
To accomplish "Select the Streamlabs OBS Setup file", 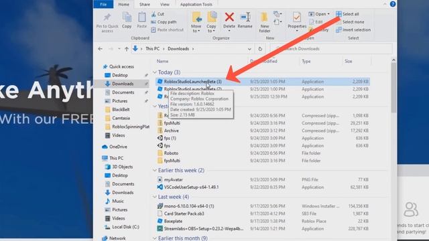I will (204, 229).
